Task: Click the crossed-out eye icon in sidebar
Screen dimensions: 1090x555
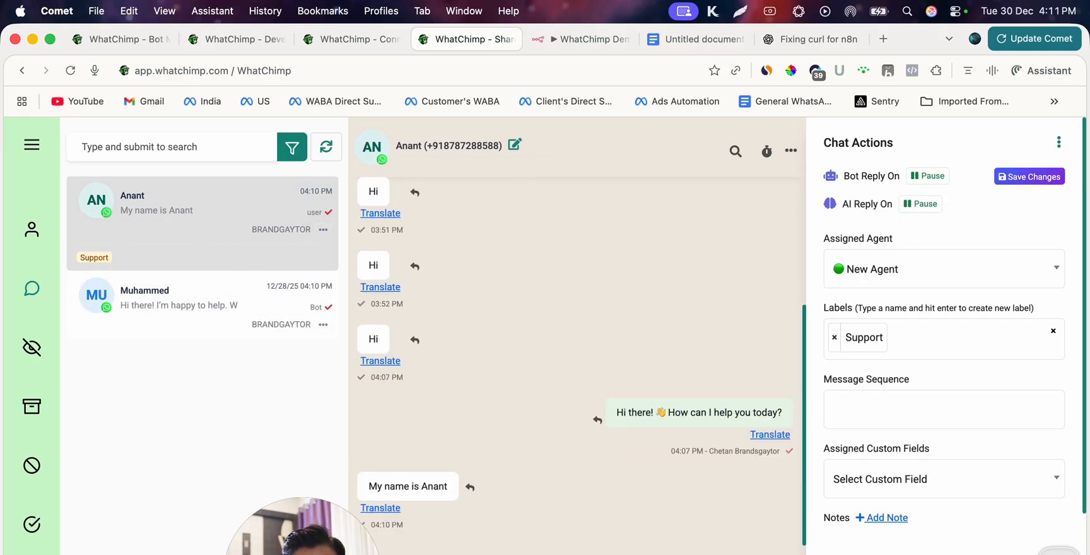Action: (x=32, y=348)
